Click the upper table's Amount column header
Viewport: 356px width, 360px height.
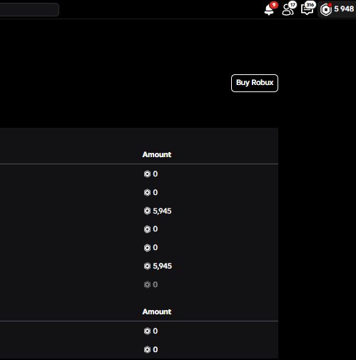[157, 154]
